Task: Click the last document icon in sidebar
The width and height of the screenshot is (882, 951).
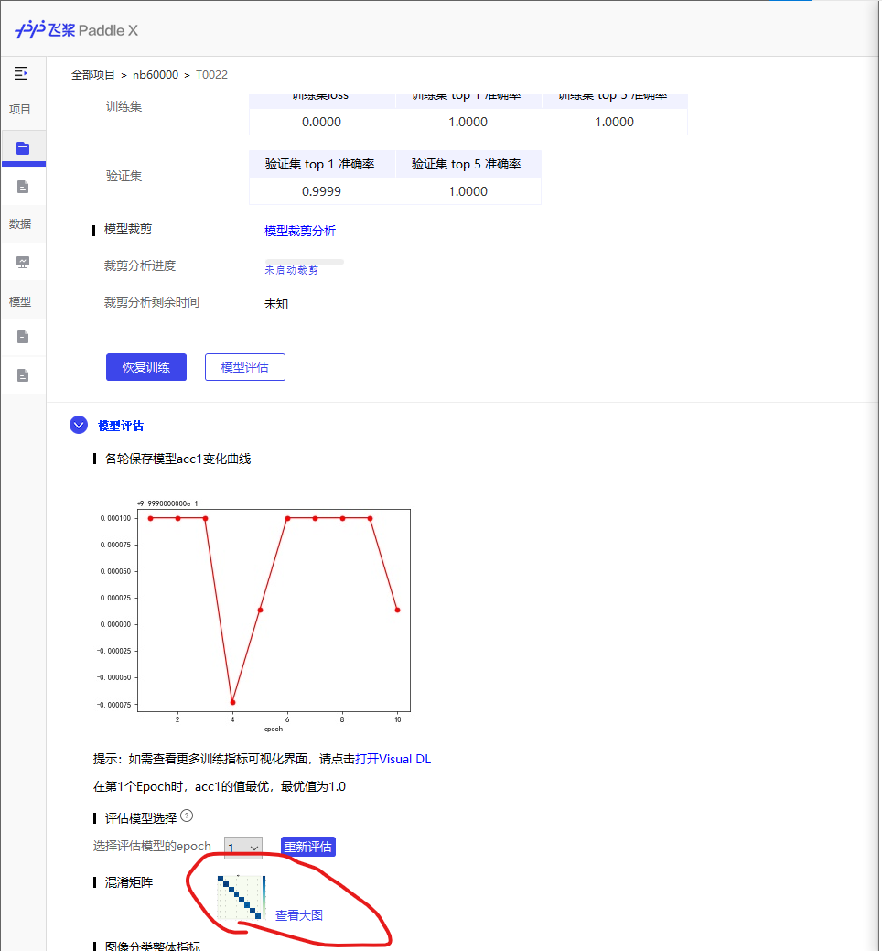Action: (23, 375)
